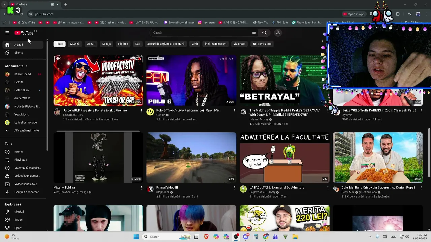Click Open in app button in address bar
The image size is (431, 242).
pyautogui.click(x=354, y=14)
